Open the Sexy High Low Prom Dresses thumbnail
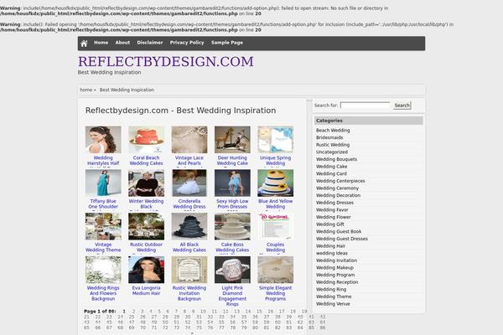The width and height of the screenshot is (503, 335). (x=232, y=183)
